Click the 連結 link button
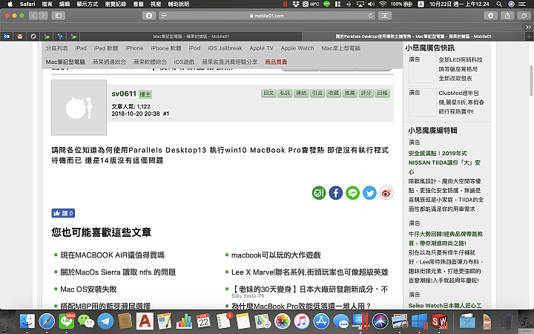This screenshot has width=534, height=334. (301, 93)
